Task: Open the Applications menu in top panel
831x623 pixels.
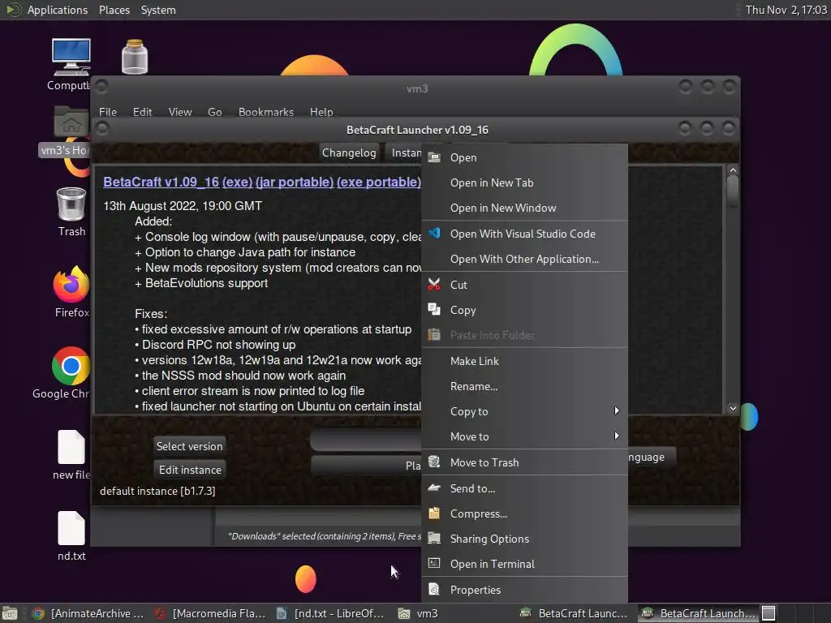Action: click(58, 10)
